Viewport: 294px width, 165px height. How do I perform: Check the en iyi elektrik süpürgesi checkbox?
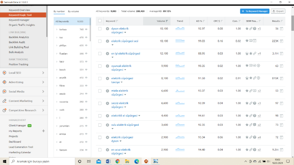(x=100, y=54)
